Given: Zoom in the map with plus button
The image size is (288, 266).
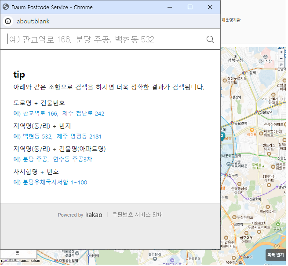Looking at the screenshot, I should (281, 52).
